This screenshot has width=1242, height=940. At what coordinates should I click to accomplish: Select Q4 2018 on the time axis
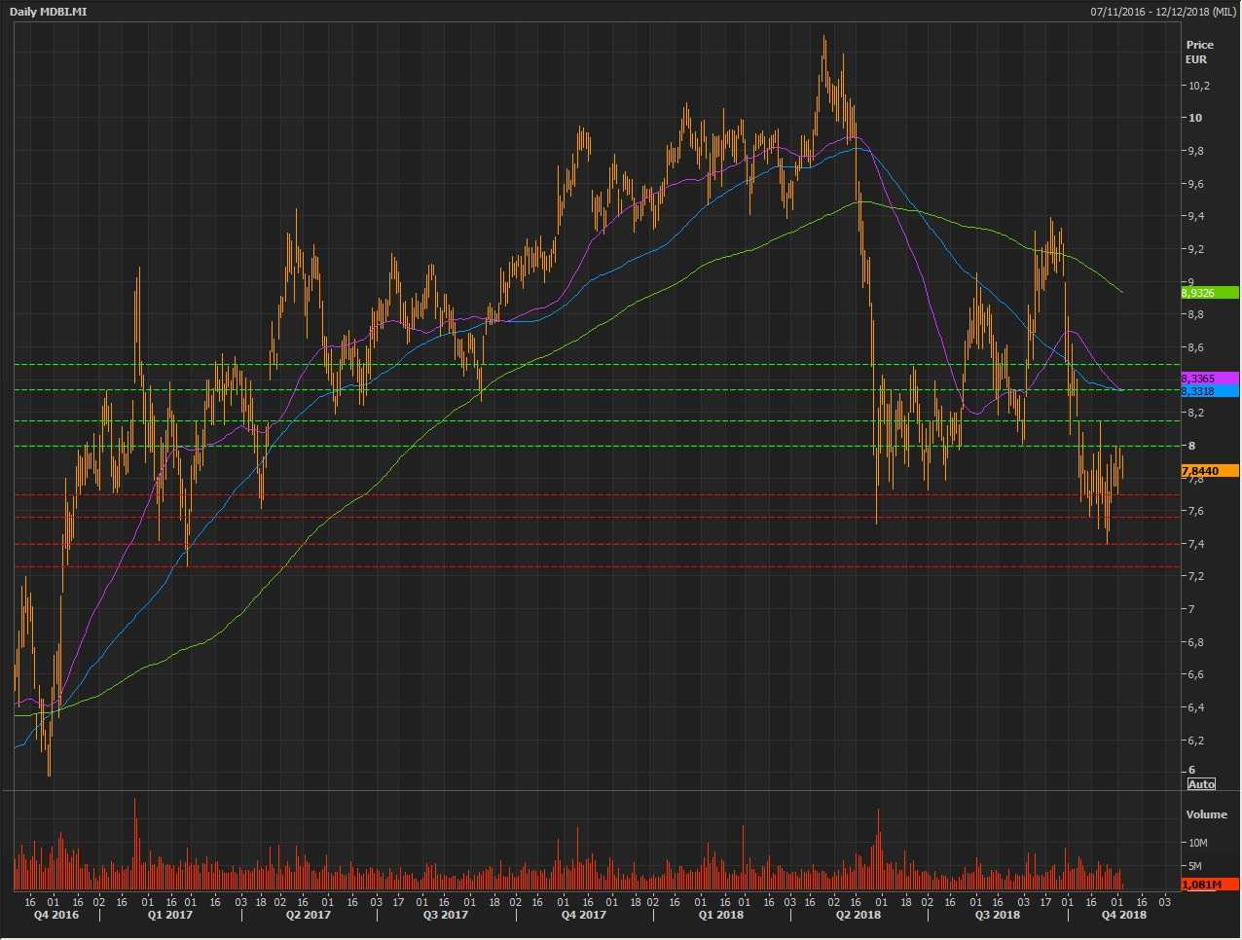pyautogui.click(x=1123, y=915)
